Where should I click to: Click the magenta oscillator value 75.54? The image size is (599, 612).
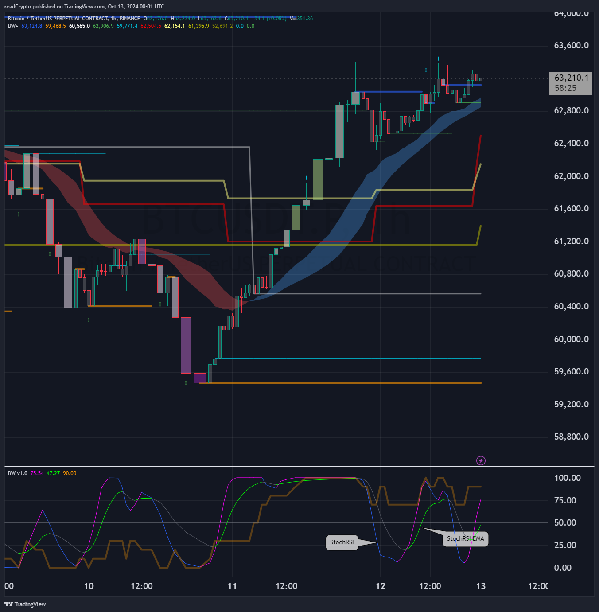pos(37,473)
